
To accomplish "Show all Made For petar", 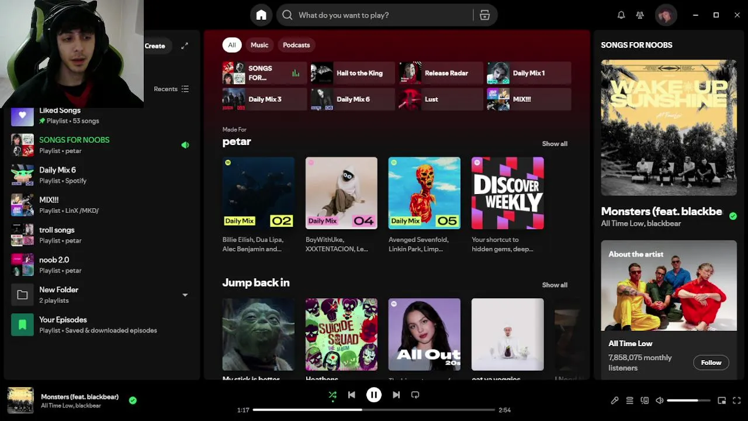I will pos(555,144).
